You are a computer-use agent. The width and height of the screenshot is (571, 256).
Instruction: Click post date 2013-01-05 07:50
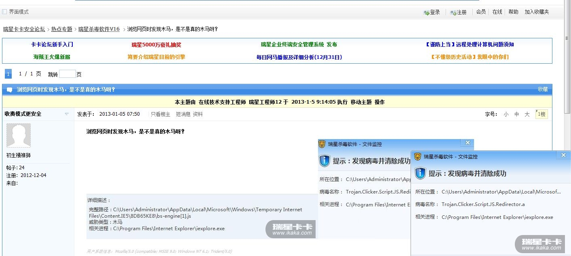120,114
